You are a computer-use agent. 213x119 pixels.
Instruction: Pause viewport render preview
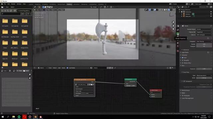tap(174, 10)
